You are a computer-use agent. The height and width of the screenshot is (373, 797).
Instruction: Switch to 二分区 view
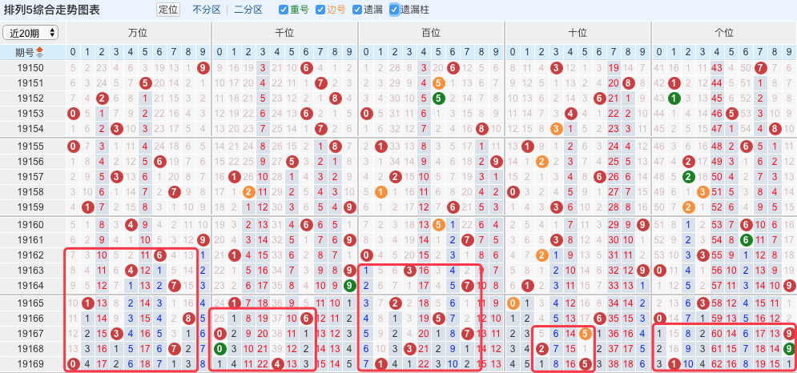pyautogui.click(x=248, y=10)
